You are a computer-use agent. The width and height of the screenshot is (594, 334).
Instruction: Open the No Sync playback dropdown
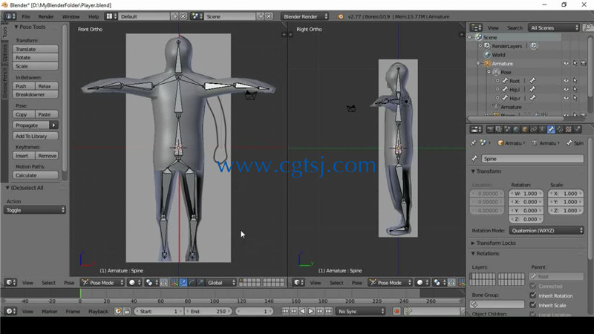(x=361, y=311)
